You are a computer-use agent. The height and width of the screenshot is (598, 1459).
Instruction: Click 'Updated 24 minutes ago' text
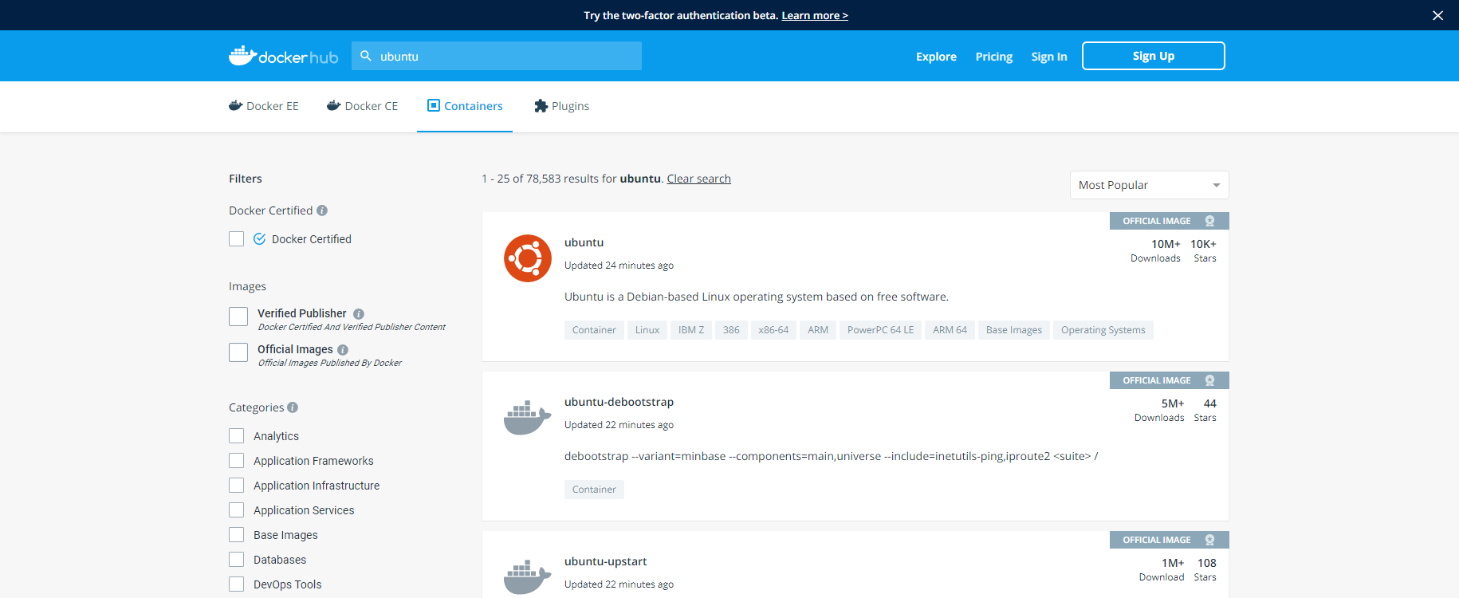pyautogui.click(x=619, y=266)
